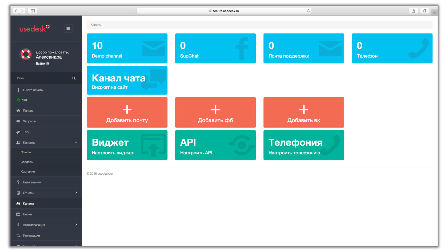Click the inbox icon beside Каналы
The image size is (448, 252).
pyautogui.click(x=18, y=203)
